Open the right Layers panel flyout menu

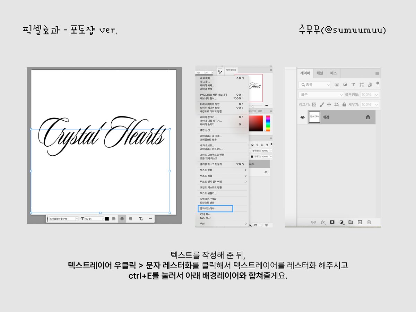pyautogui.click(x=377, y=73)
